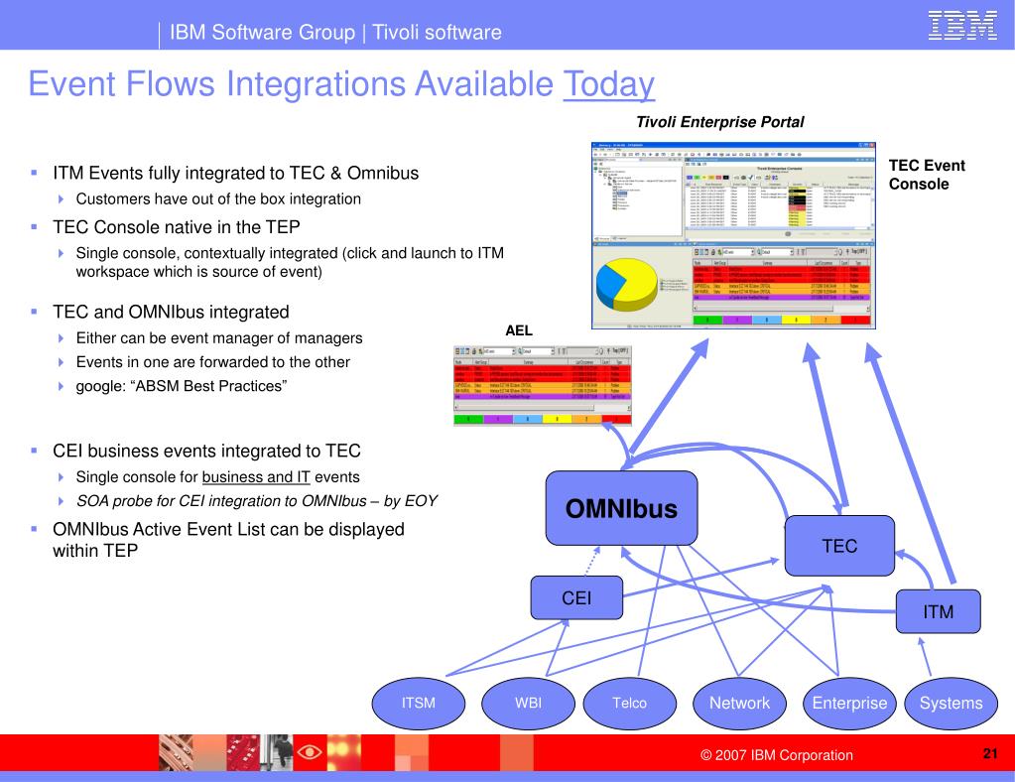Select the TEC box in the diagram

coord(839,546)
